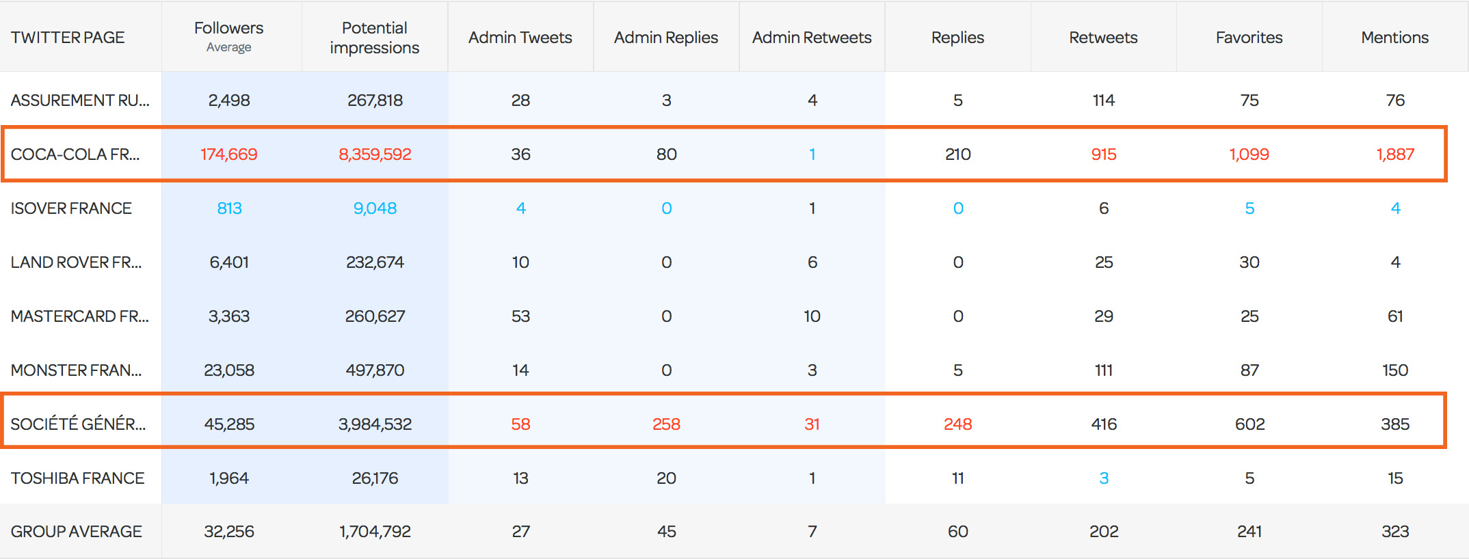Image resolution: width=1469 pixels, height=559 pixels.
Task: Click the Potential impressions column header
Action: click(374, 38)
